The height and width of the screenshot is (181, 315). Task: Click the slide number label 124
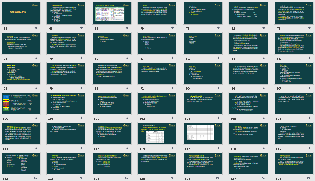97,179
